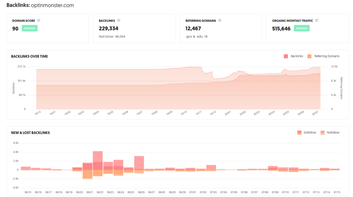Click organic traffic value 515,646

[x=281, y=29]
